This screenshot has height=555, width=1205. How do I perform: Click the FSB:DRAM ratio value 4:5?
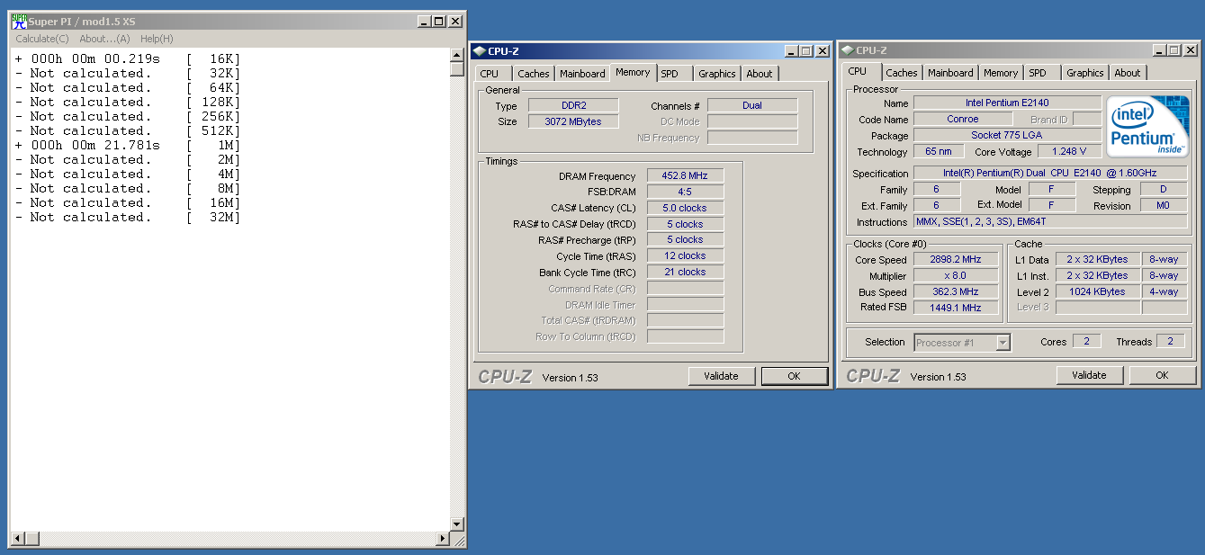coord(685,192)
